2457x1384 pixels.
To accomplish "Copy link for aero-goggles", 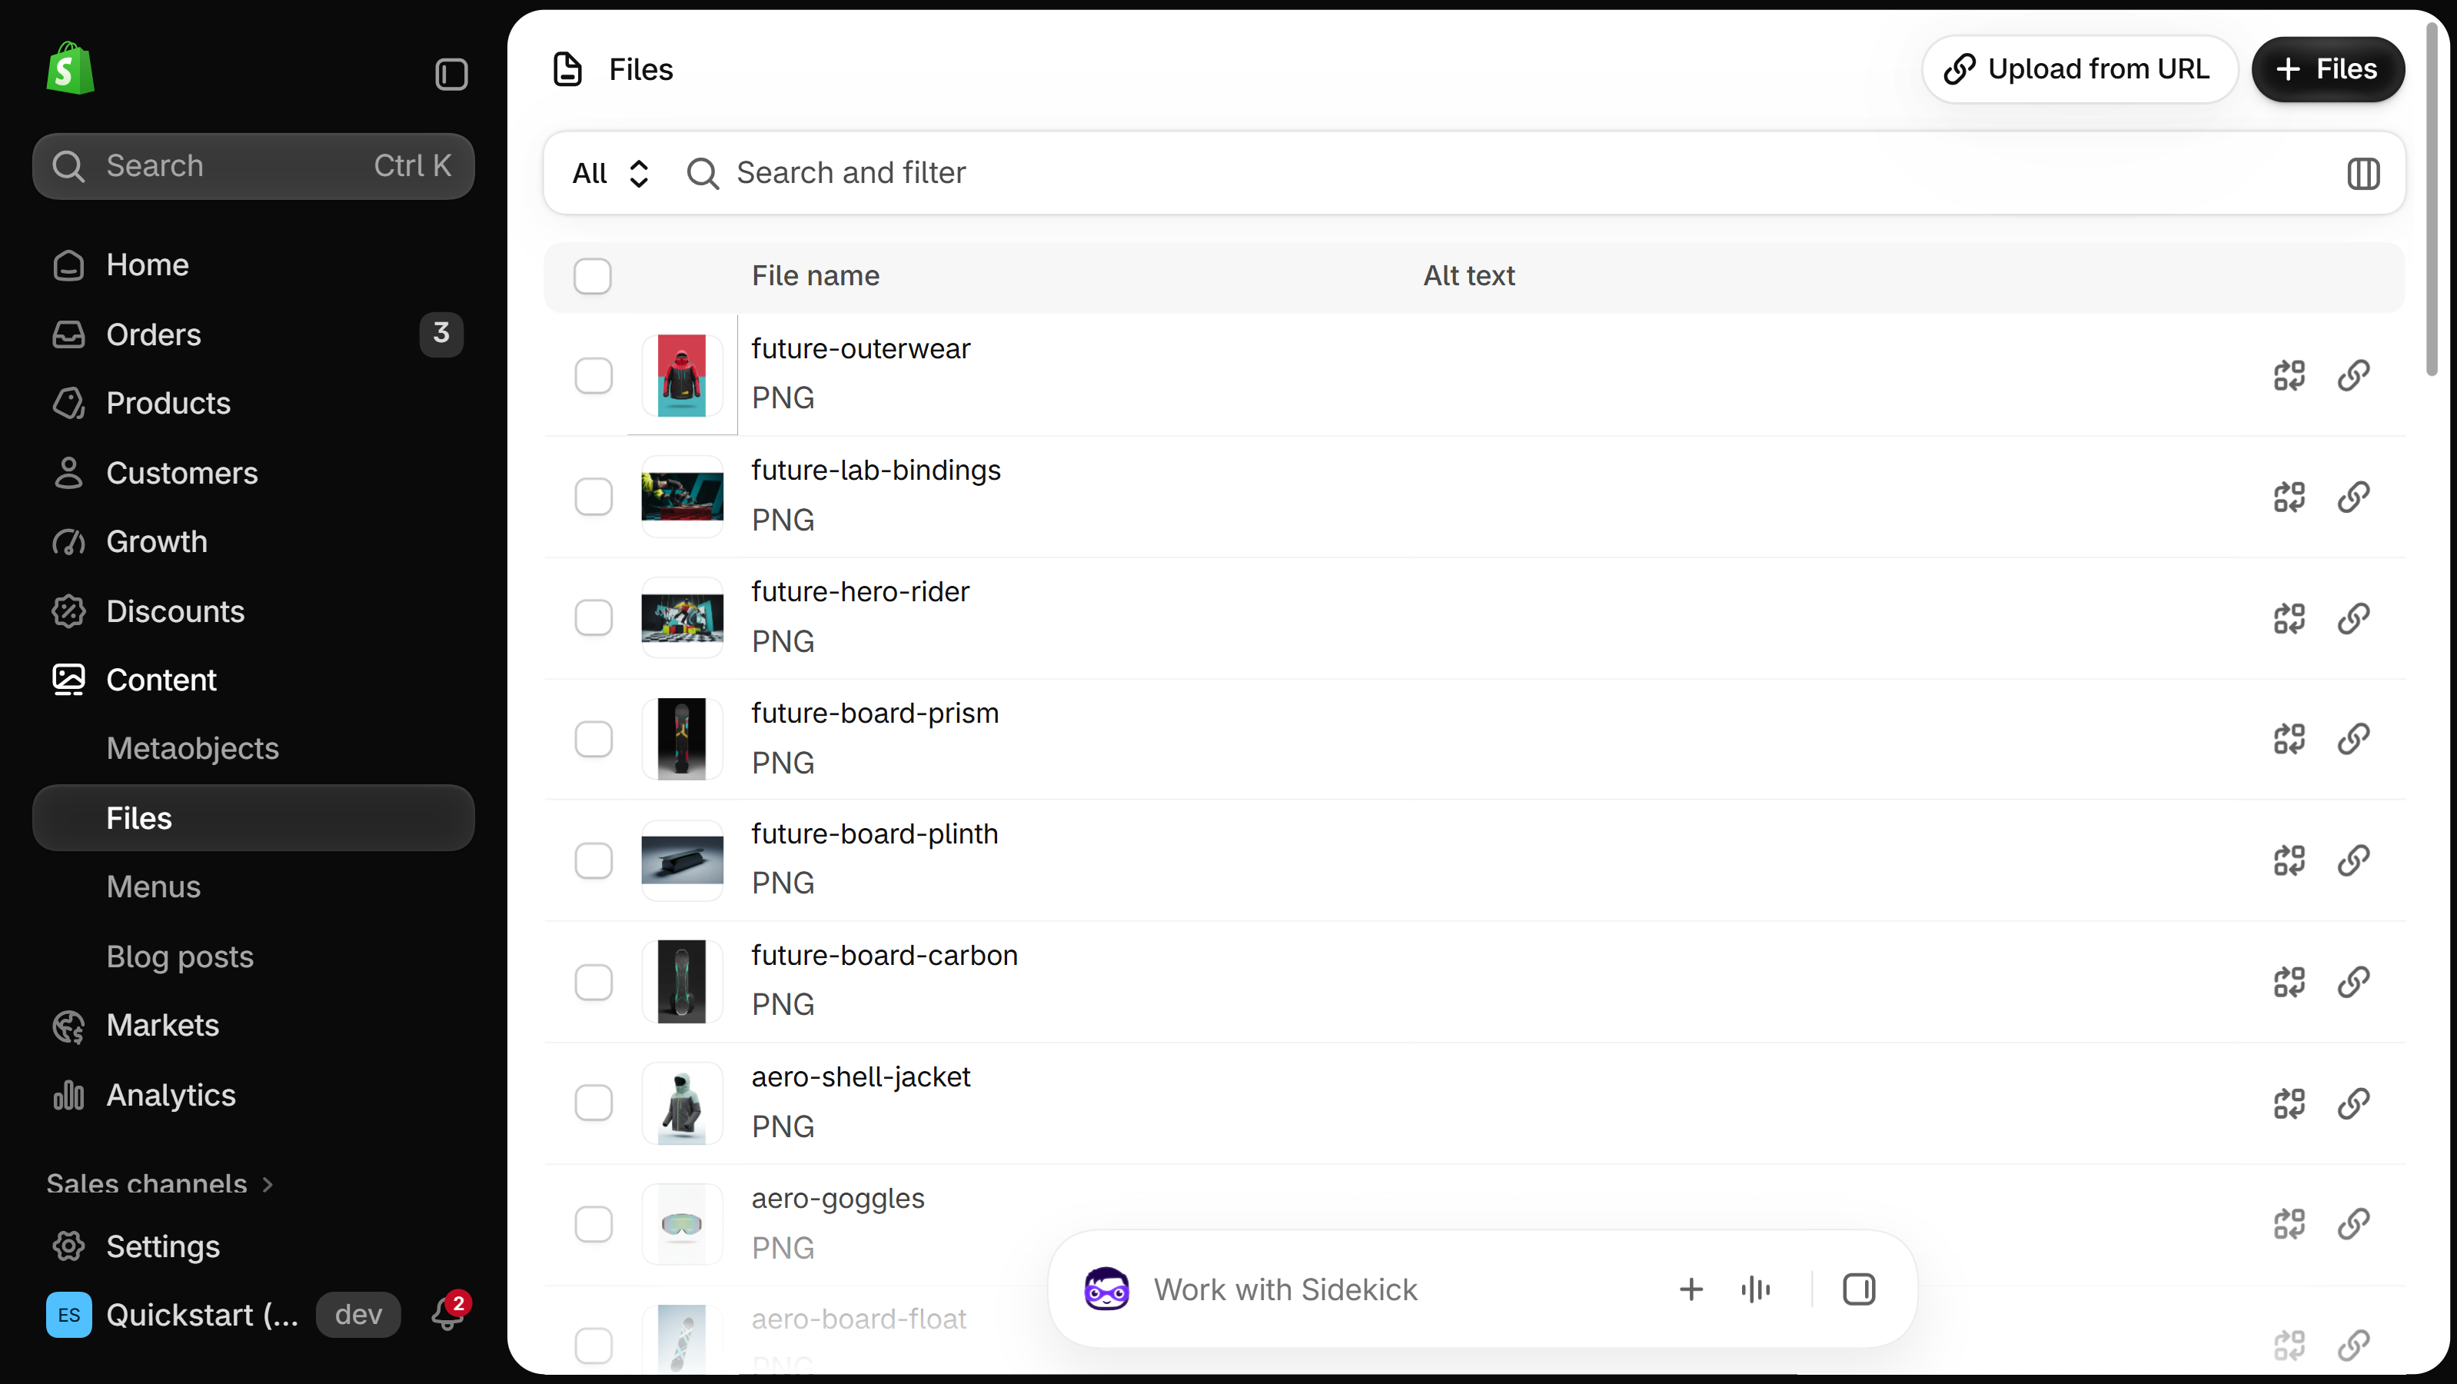I will tap(2353, 1224).
